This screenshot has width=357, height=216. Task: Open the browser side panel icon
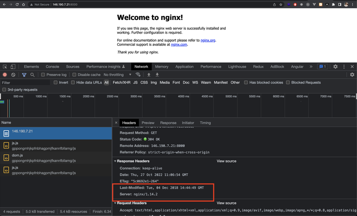340,5
